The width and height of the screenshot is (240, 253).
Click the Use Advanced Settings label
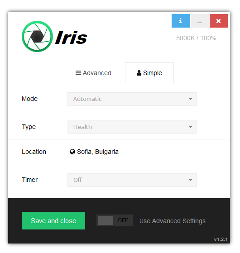pyautogui.click(x=173, y=221)
